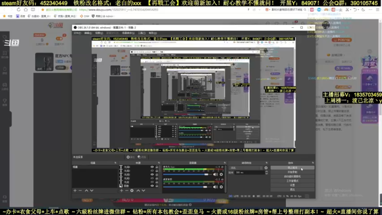Increase transition duration with up stepper
The width and height of the screenshot is (382, 215).
[x=266, y=172]
